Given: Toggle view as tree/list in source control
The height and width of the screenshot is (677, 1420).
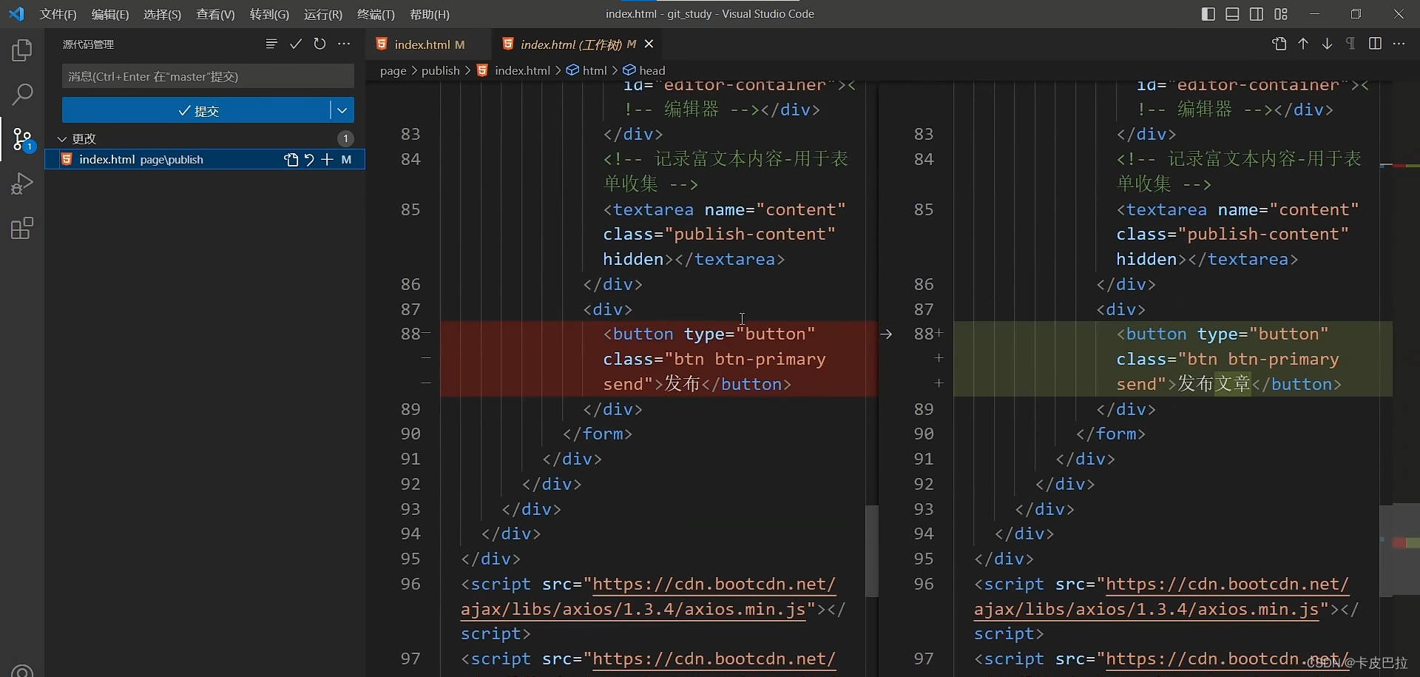Looking at the screenshot, I should [x=271, y=44].
